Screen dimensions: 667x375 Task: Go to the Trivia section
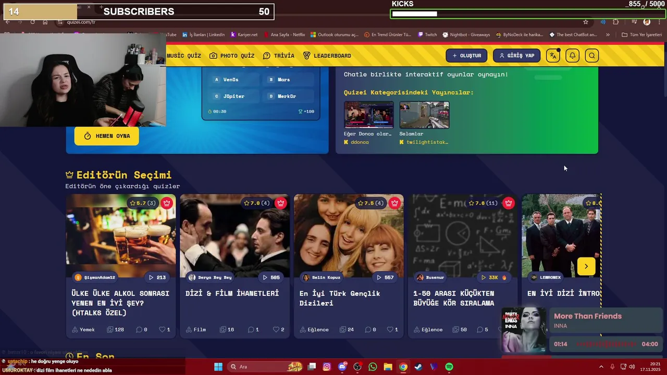click(279, 56)
